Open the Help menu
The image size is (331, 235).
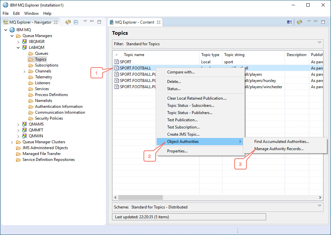[47, 13]
